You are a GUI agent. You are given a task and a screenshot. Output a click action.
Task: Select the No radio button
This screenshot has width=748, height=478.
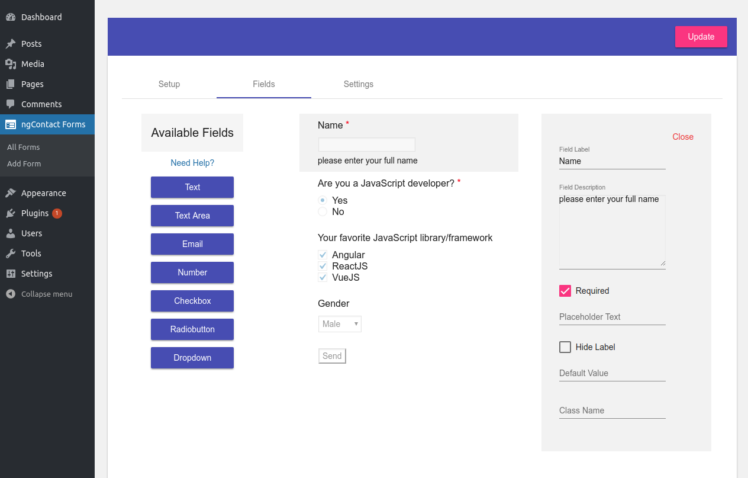pyautogui.click(x=323, y=211)
